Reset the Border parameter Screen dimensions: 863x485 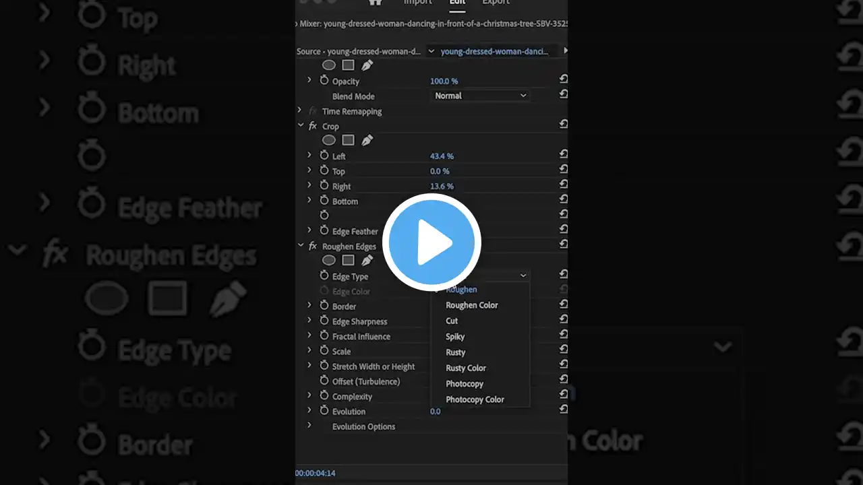pos(563,304)
